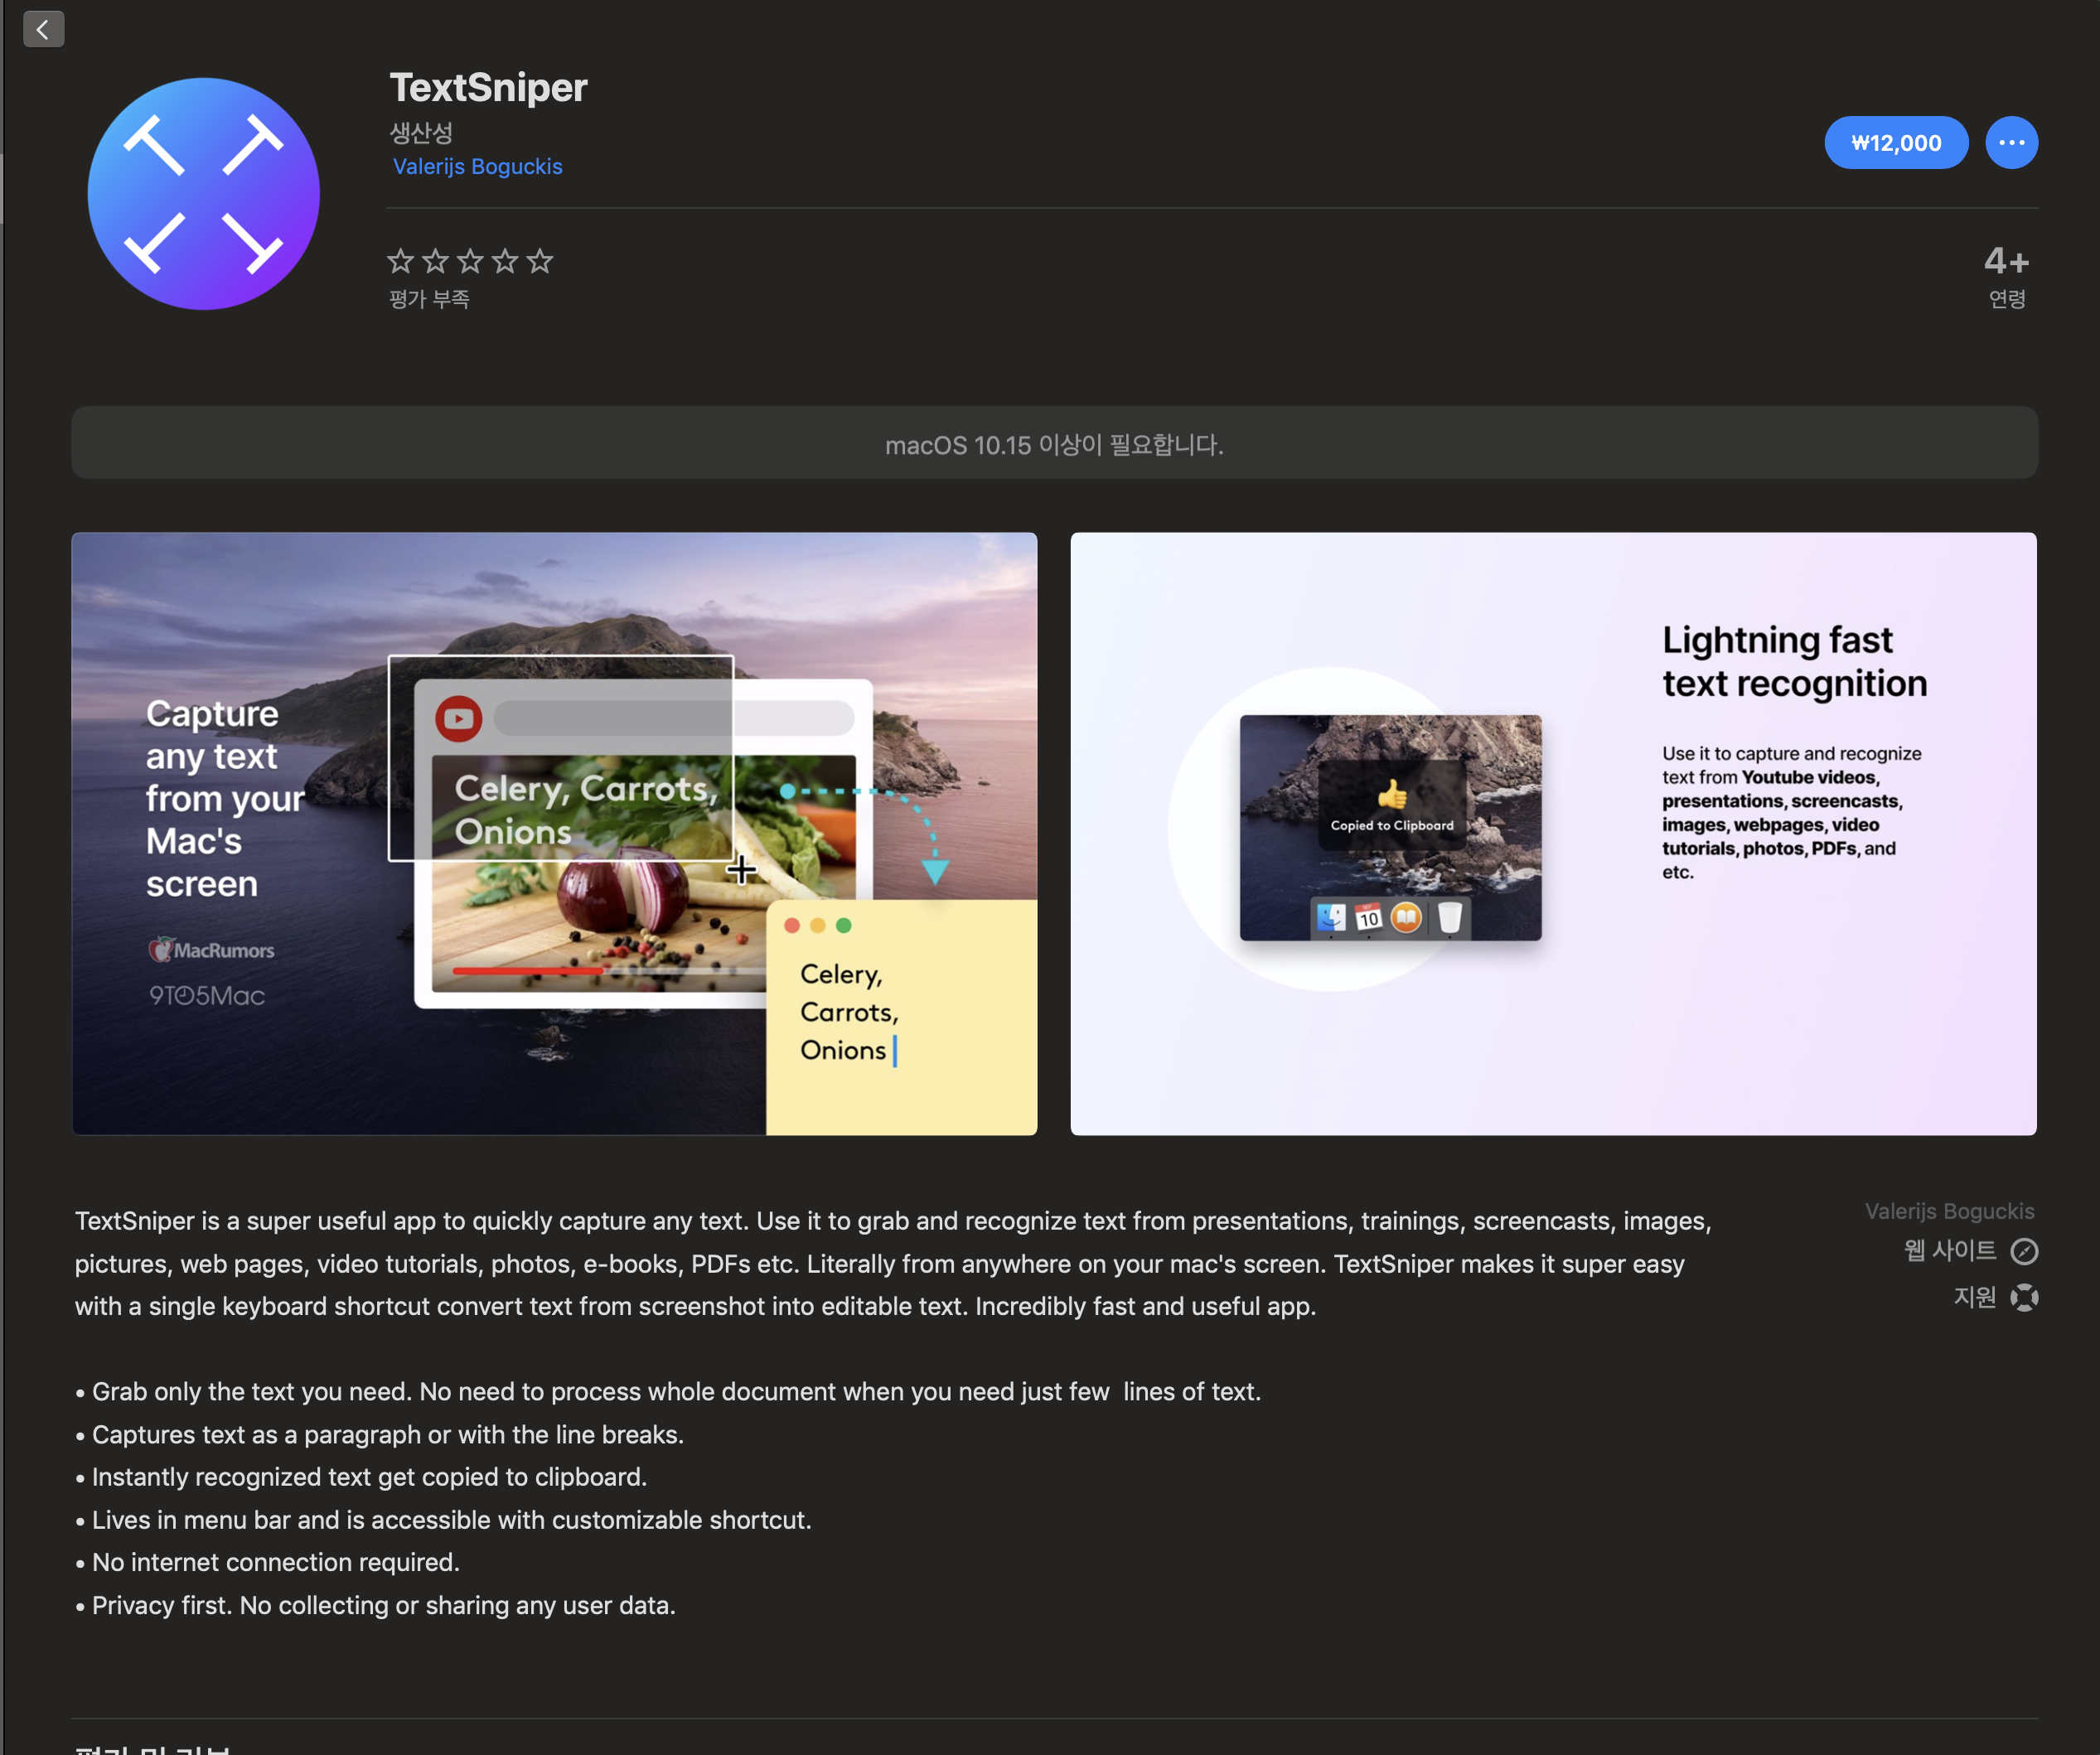Open Valerijs Boguckis developer link
Viewport: 2100px width, 1755px height.
click(477, 167)
